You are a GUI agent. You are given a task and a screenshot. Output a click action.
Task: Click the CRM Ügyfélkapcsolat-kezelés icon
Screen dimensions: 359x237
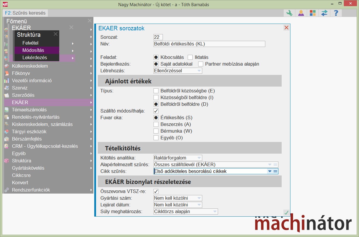pyautogui.click(x=7, y=146)
